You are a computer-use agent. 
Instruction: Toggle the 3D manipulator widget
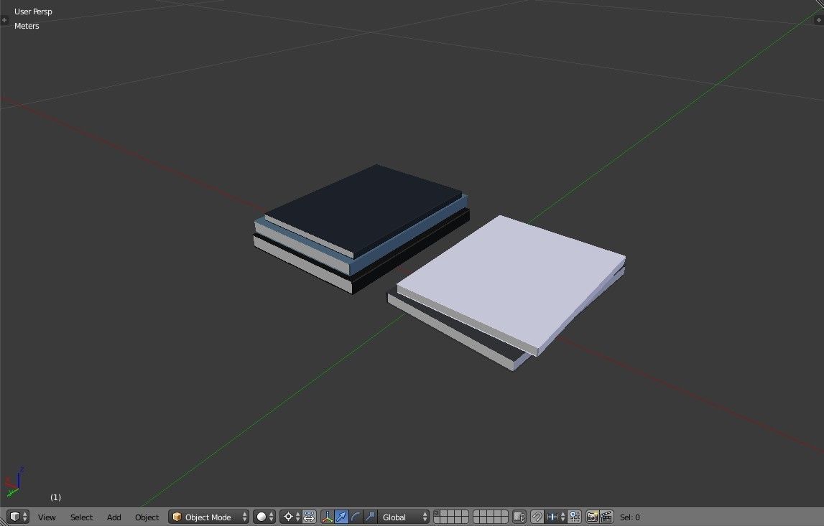[328, 517]
